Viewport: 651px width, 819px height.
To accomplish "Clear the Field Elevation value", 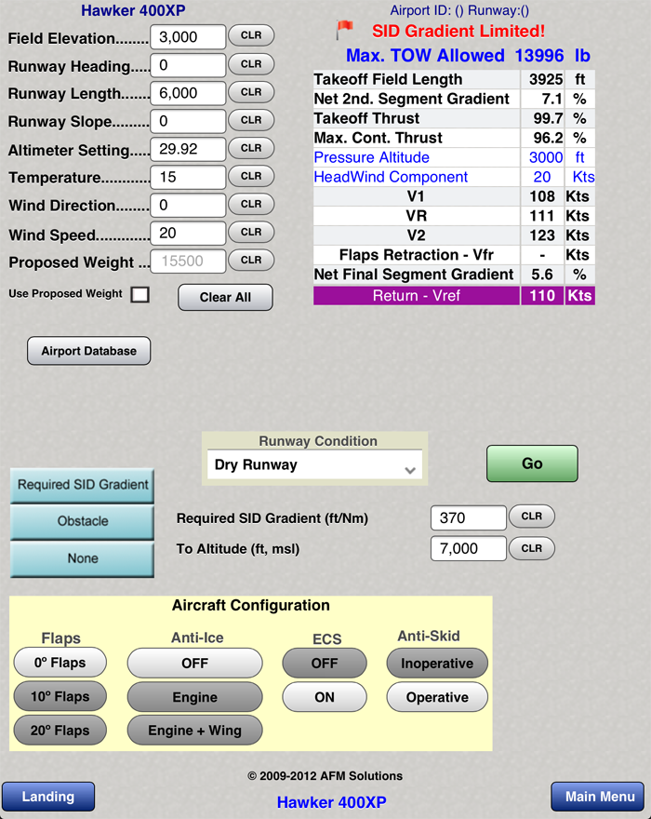I will pyautogui.click(x=251, y=35).
